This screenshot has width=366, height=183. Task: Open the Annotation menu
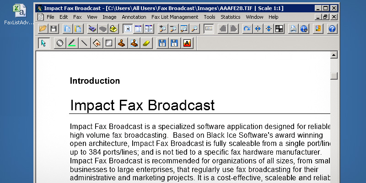pos(134,17)
